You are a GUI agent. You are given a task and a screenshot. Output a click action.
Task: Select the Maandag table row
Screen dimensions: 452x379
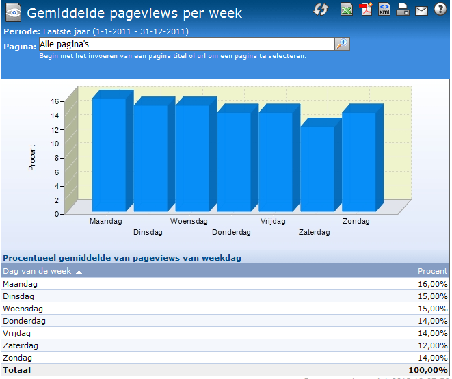point(226,284)
